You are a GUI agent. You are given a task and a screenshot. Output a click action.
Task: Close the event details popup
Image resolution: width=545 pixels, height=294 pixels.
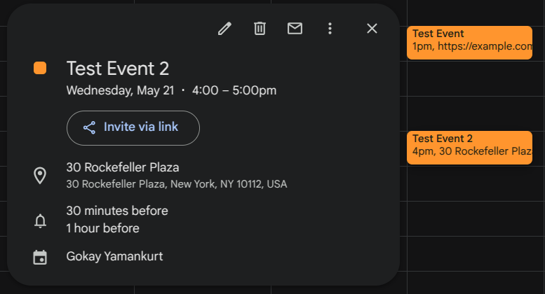point(372,29)
